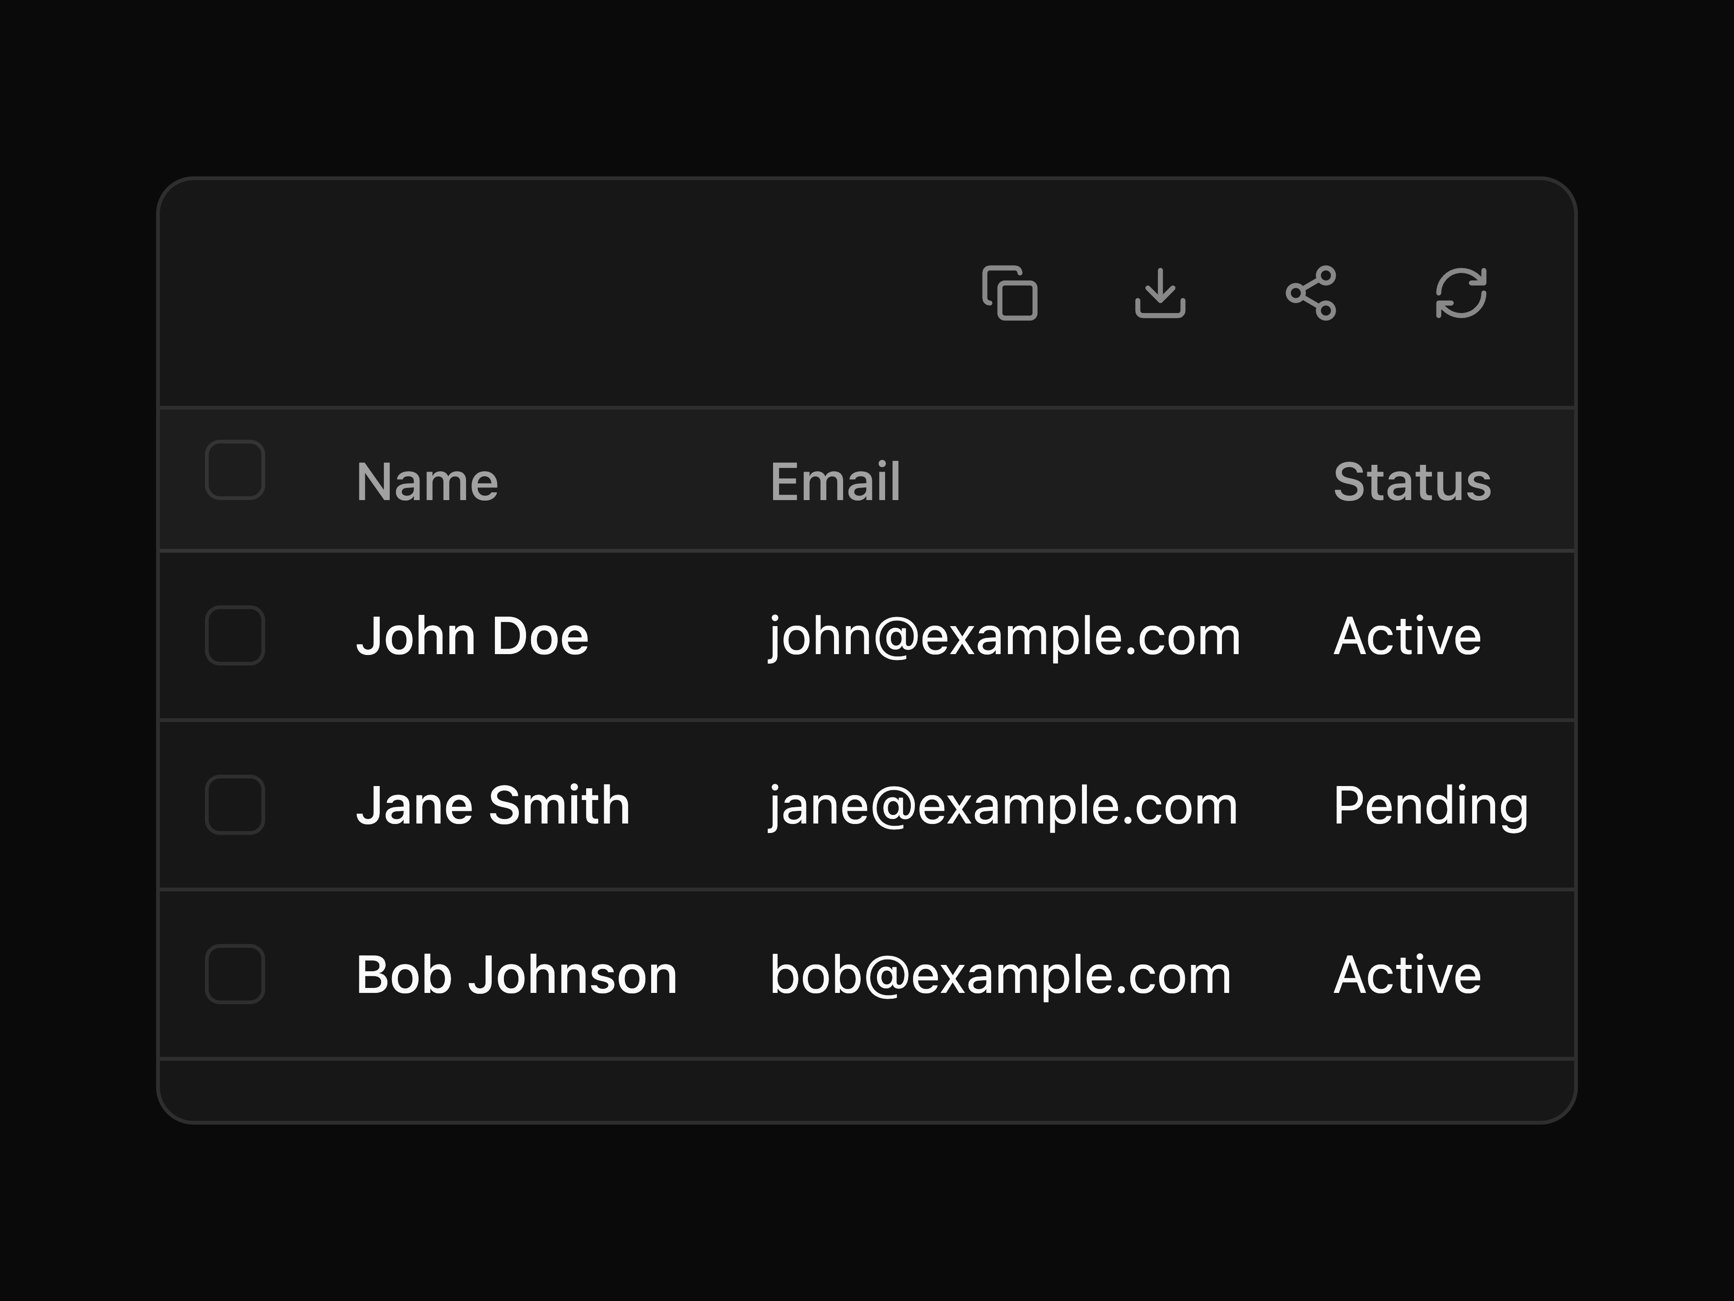
Task: Click the Email column header
Action: pyautogui.click(x=835, y=481)
